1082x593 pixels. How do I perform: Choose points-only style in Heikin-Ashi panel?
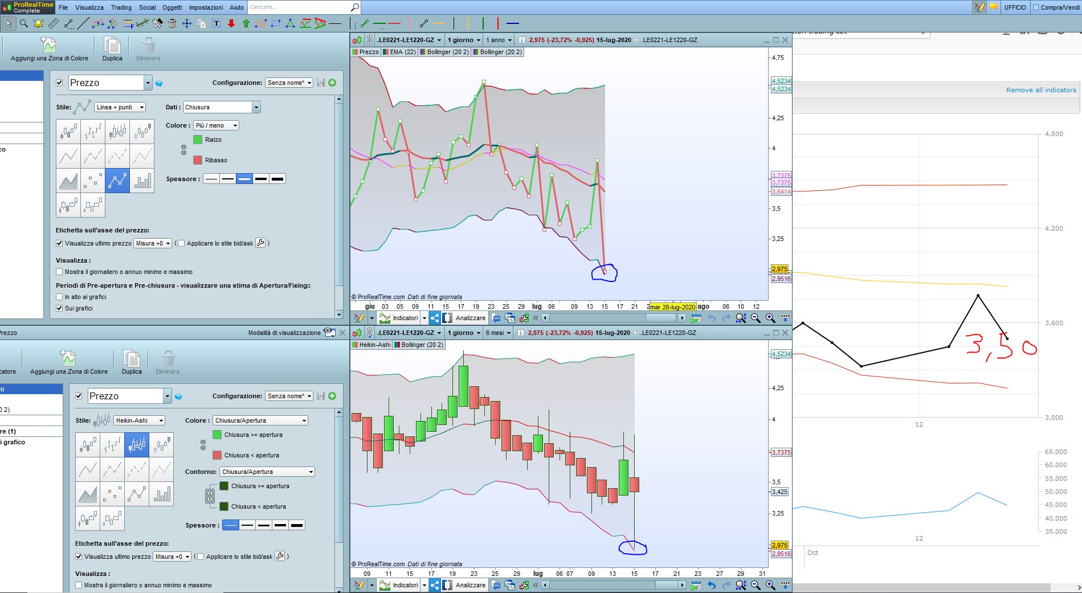pos(112,494)
